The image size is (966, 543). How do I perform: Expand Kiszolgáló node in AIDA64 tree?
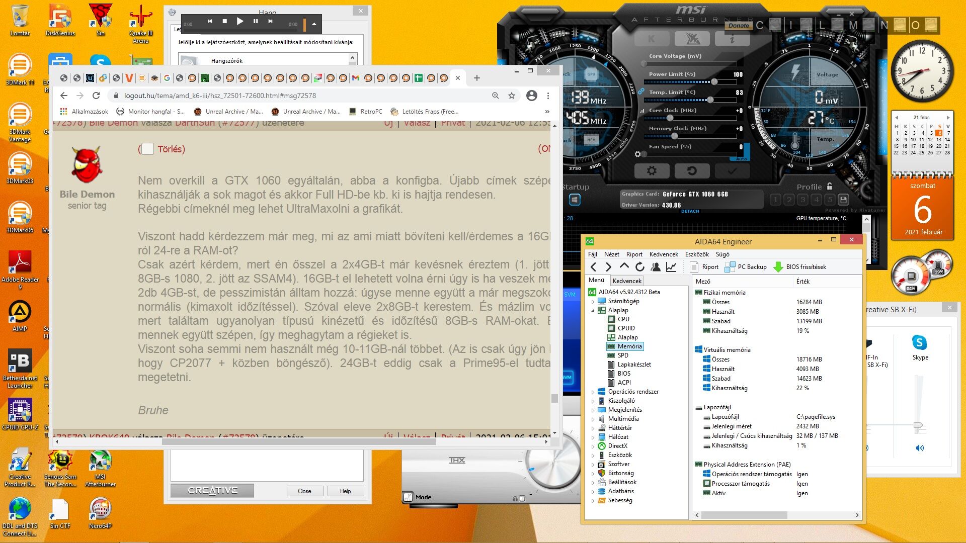tap(593, 401)
